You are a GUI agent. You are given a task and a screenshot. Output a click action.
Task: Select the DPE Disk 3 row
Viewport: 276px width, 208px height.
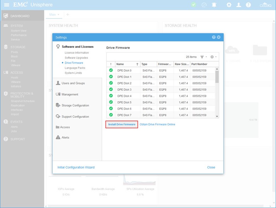[x=161, y=89]
